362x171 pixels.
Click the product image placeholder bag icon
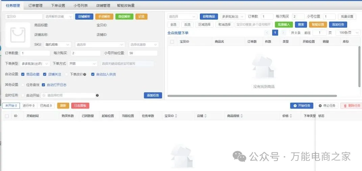point(18,35)
